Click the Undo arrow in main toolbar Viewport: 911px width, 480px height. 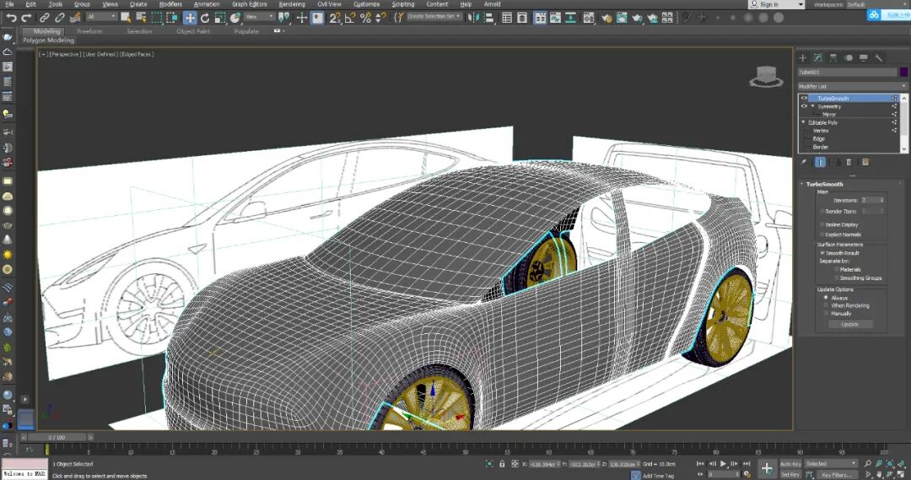11,17
